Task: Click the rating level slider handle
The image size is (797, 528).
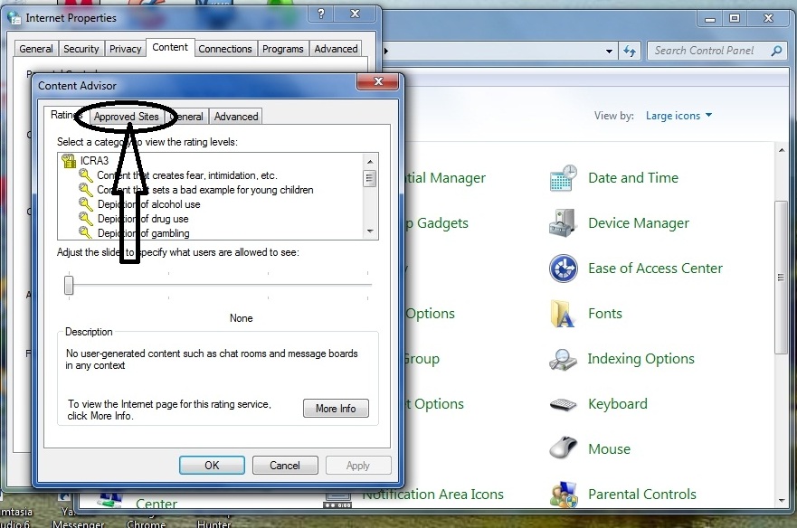Action: pyautogui.click(x=69, y=285)
